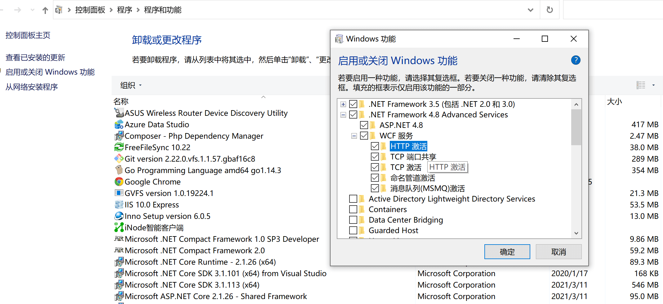Click the refresh icon in address bar
Viewport: 663px width, 304px height.
pos(550,10)
